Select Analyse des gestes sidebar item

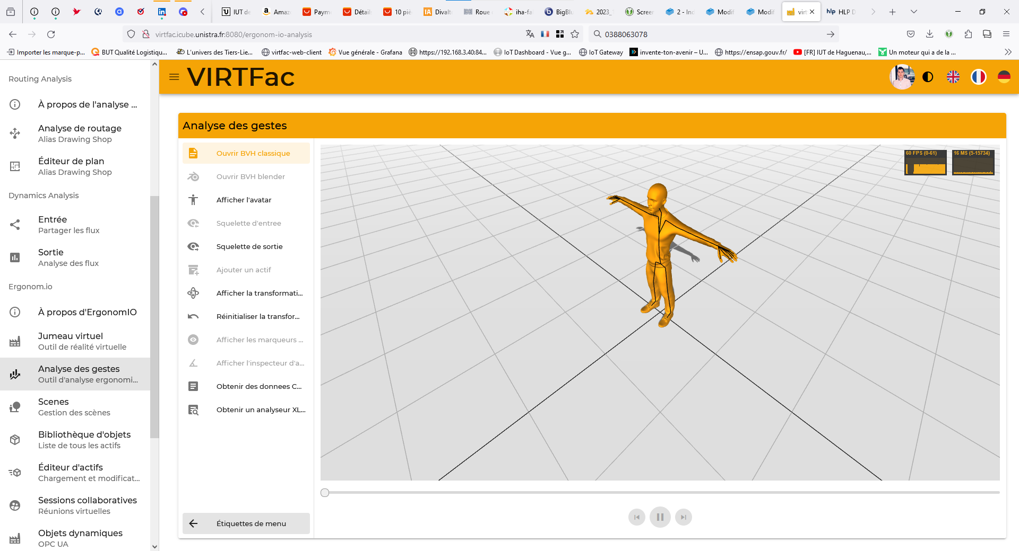(75, 374)
